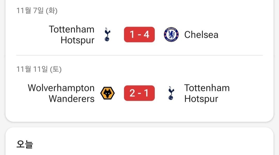
Task: Tap the Chelsea club crest
Action: [171, 35]
